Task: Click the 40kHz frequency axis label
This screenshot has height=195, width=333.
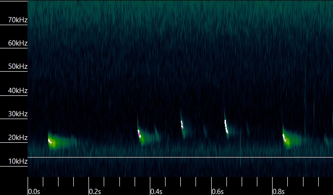Action: pyautogui.click(x=18, y=91)
